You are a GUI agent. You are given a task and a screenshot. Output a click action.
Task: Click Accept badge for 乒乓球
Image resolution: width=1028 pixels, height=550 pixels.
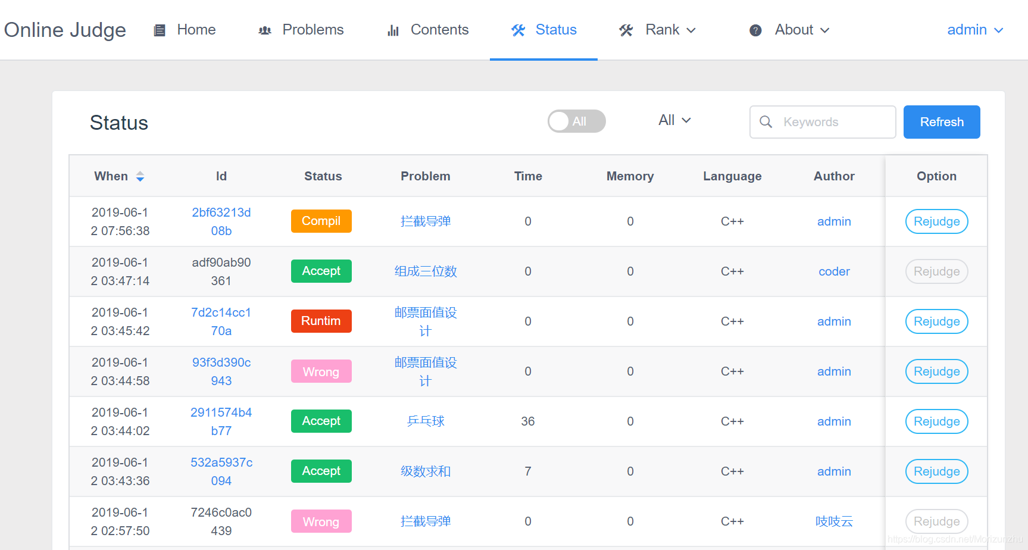coord(321,421)
